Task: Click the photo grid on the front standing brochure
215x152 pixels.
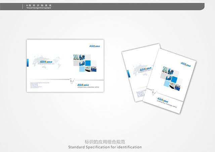Action: click(172, 78)
